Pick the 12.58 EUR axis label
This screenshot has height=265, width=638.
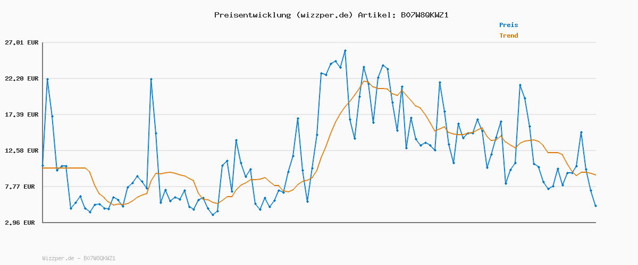pos(22,151)
